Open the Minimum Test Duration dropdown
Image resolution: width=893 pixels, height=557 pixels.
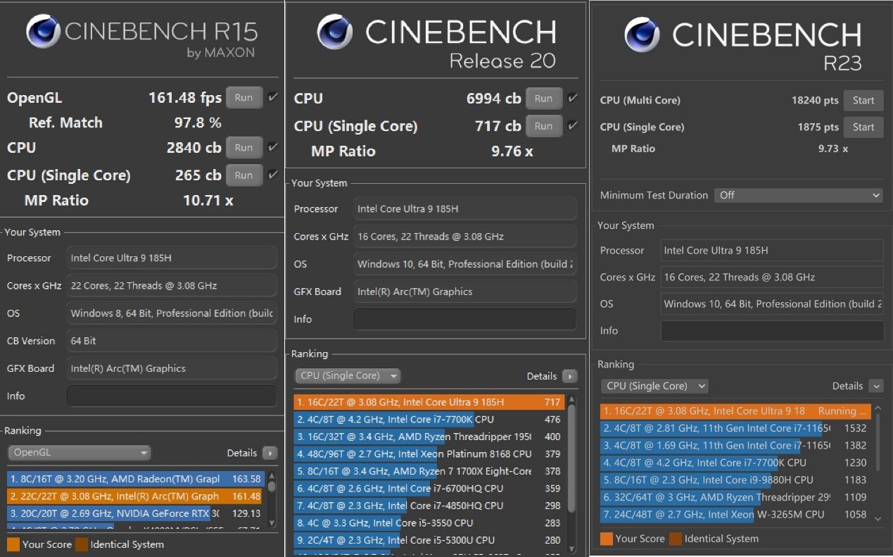[799, 195]
